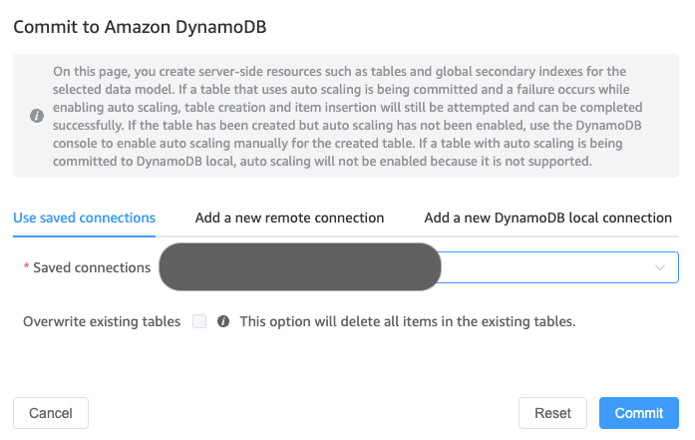Click the Commit to Amazon DynamoDB dialog title
695x440 pixels.
[x=139, y=27]
